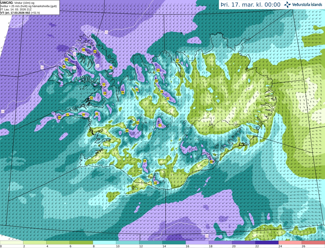Pick the 8–10 m/s light cyan legend swatch
Viewport: 325px width, 248px height.
click(x=104, y=243)
